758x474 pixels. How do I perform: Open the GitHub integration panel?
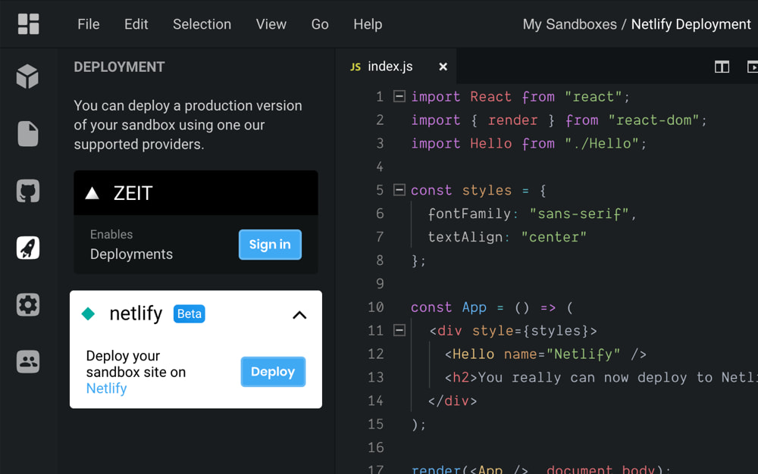click(28, 191)
